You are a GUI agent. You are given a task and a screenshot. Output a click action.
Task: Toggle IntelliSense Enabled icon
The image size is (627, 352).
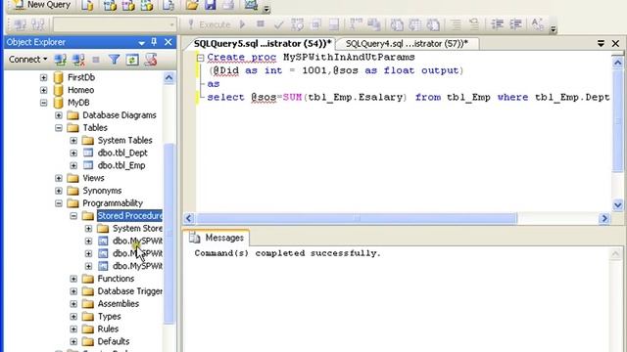[334, 24]
